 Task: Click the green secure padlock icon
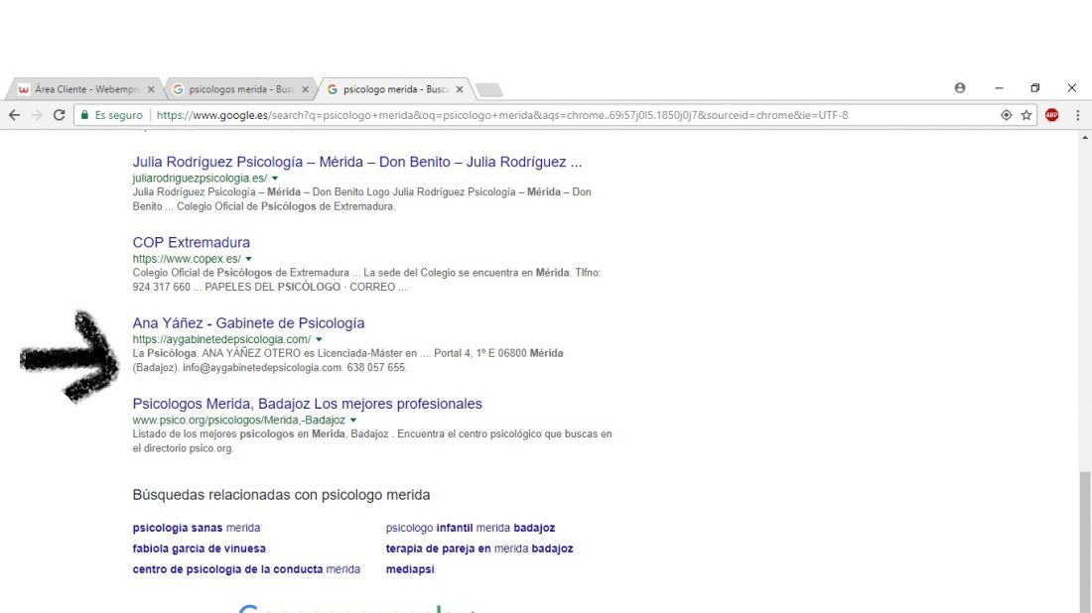[85, 115]
